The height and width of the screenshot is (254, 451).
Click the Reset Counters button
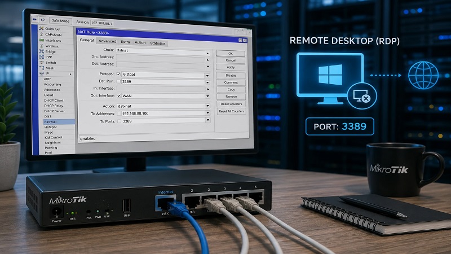[231, 104]
